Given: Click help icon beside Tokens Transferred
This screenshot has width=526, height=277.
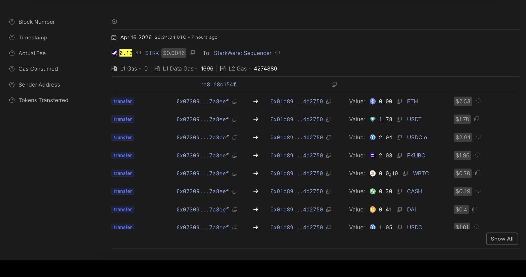Looking at the screenshot, I should (x=12, y=100).
